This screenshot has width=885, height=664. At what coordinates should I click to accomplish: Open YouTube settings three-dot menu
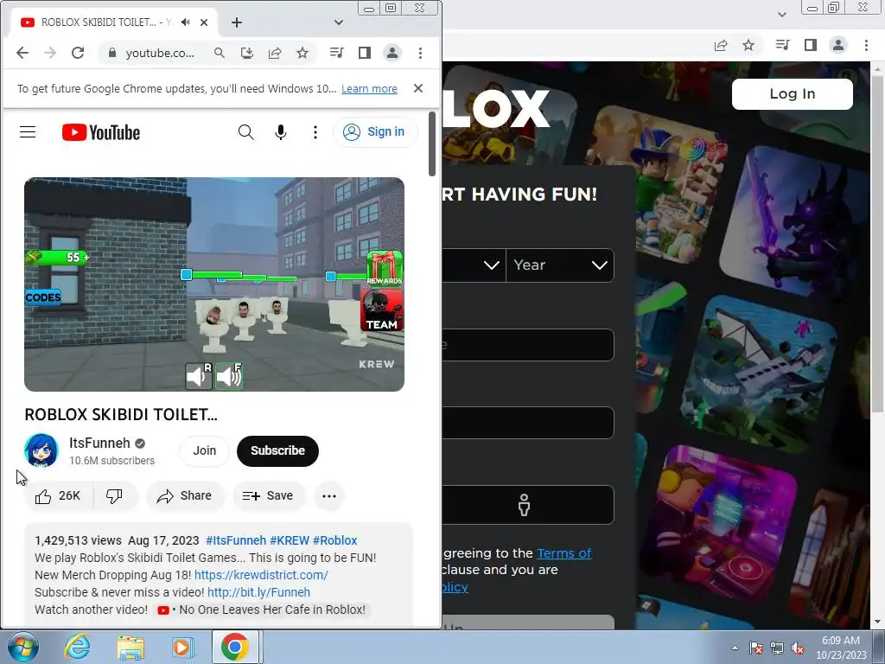click(x=315, y=132)
